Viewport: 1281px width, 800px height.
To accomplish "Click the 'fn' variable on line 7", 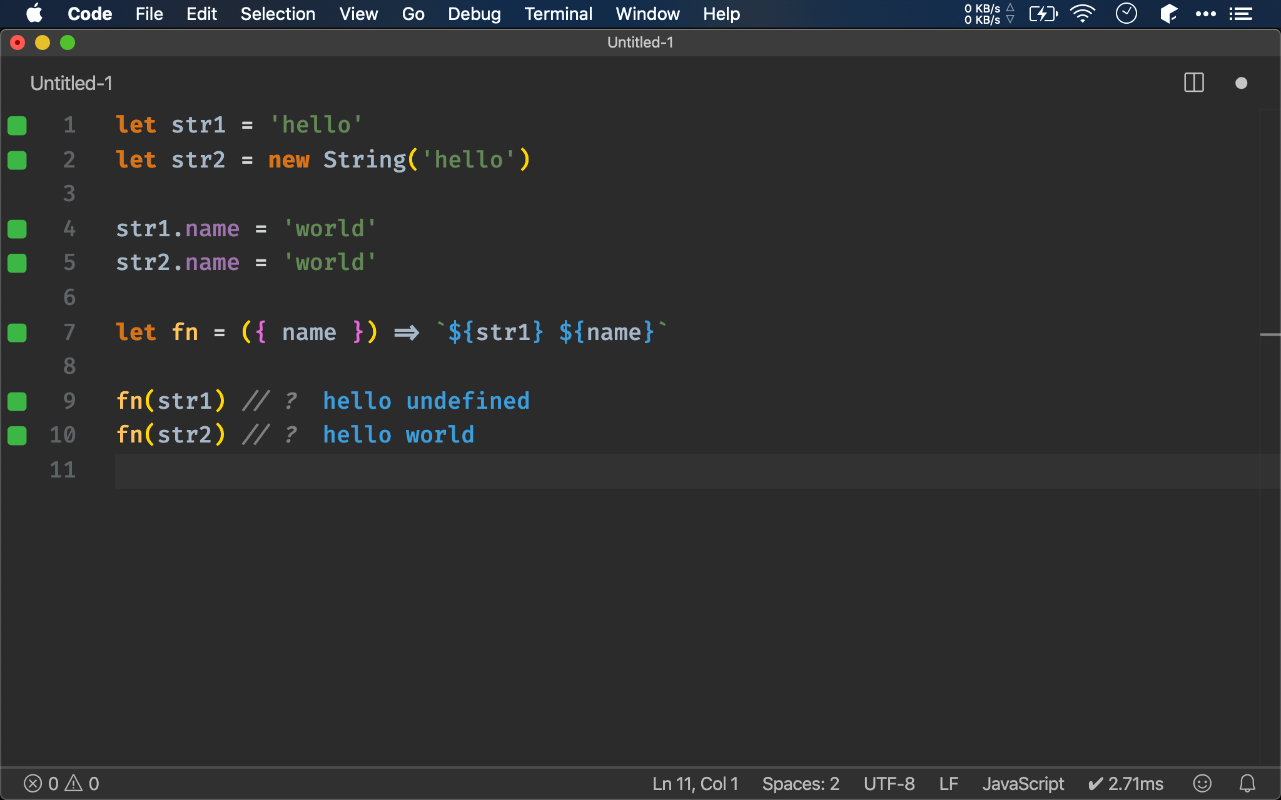I will tap(185, 332).
